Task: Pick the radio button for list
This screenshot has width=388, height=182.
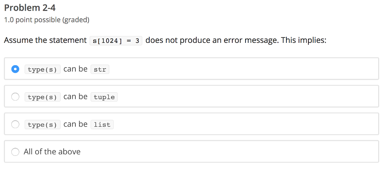Action: point(15,124)
